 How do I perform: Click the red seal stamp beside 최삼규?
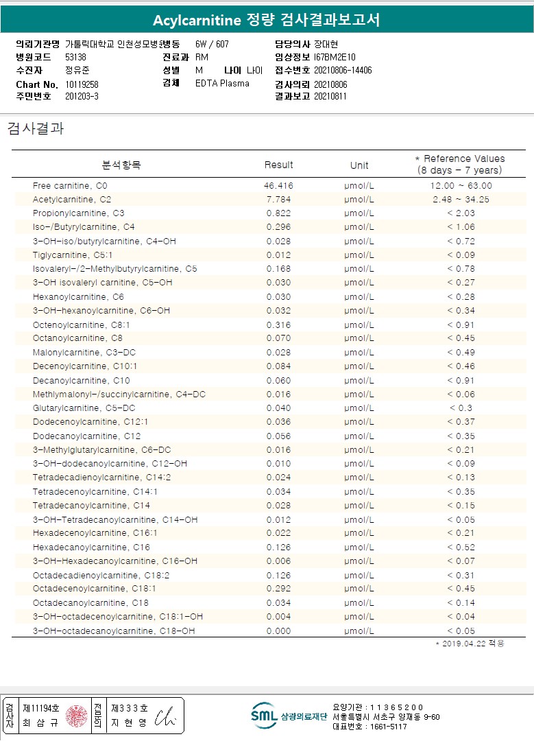coord(76,716)
